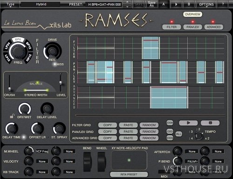
Task: Select preset slot B
Action: (x=189, y=4)
